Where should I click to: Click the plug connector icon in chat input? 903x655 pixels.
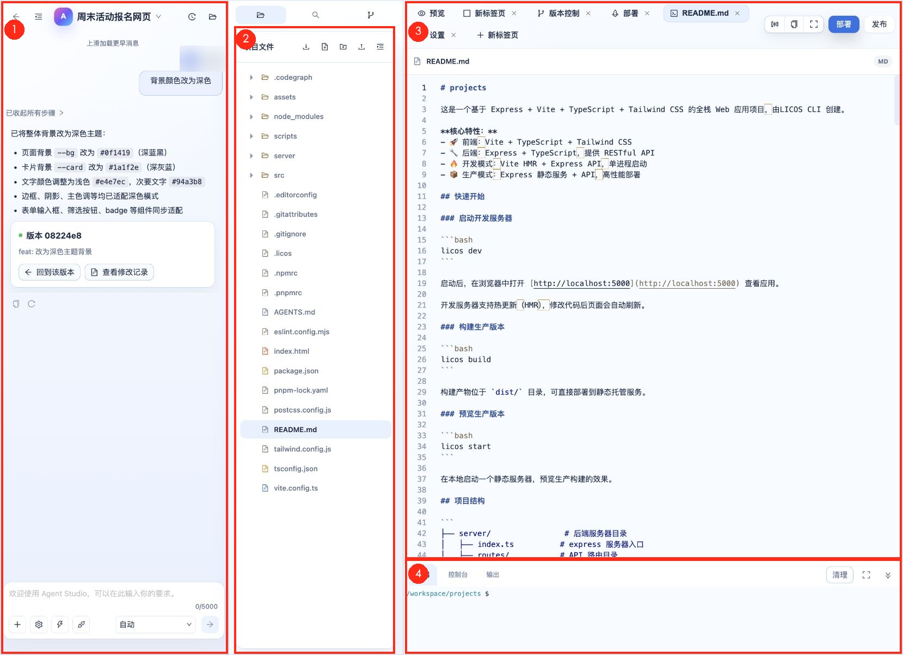click(x=81, y=625)
